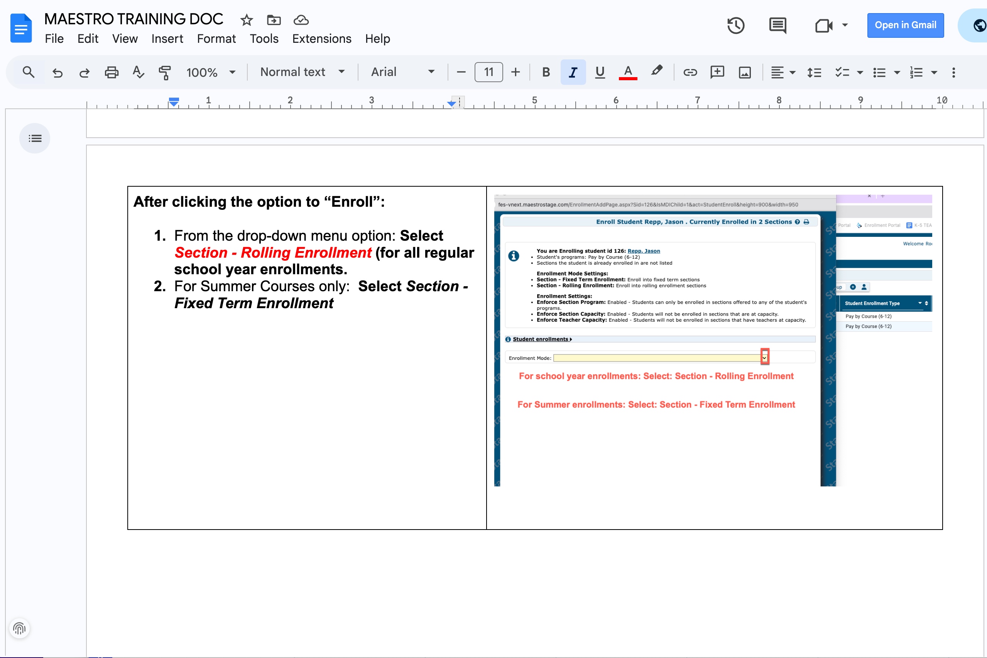
Task: Open version history clock icon
Action: [x=735, y=25]
